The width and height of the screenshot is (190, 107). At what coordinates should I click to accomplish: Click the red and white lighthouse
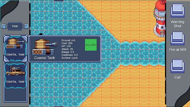coord(159,18)
